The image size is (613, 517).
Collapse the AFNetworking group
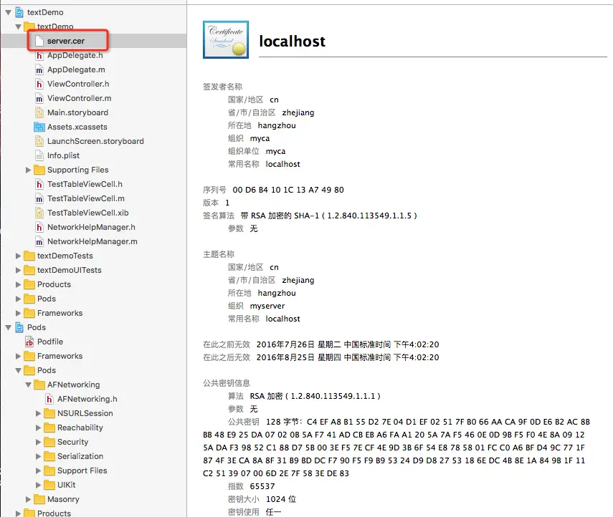click(x=28, y=385)
